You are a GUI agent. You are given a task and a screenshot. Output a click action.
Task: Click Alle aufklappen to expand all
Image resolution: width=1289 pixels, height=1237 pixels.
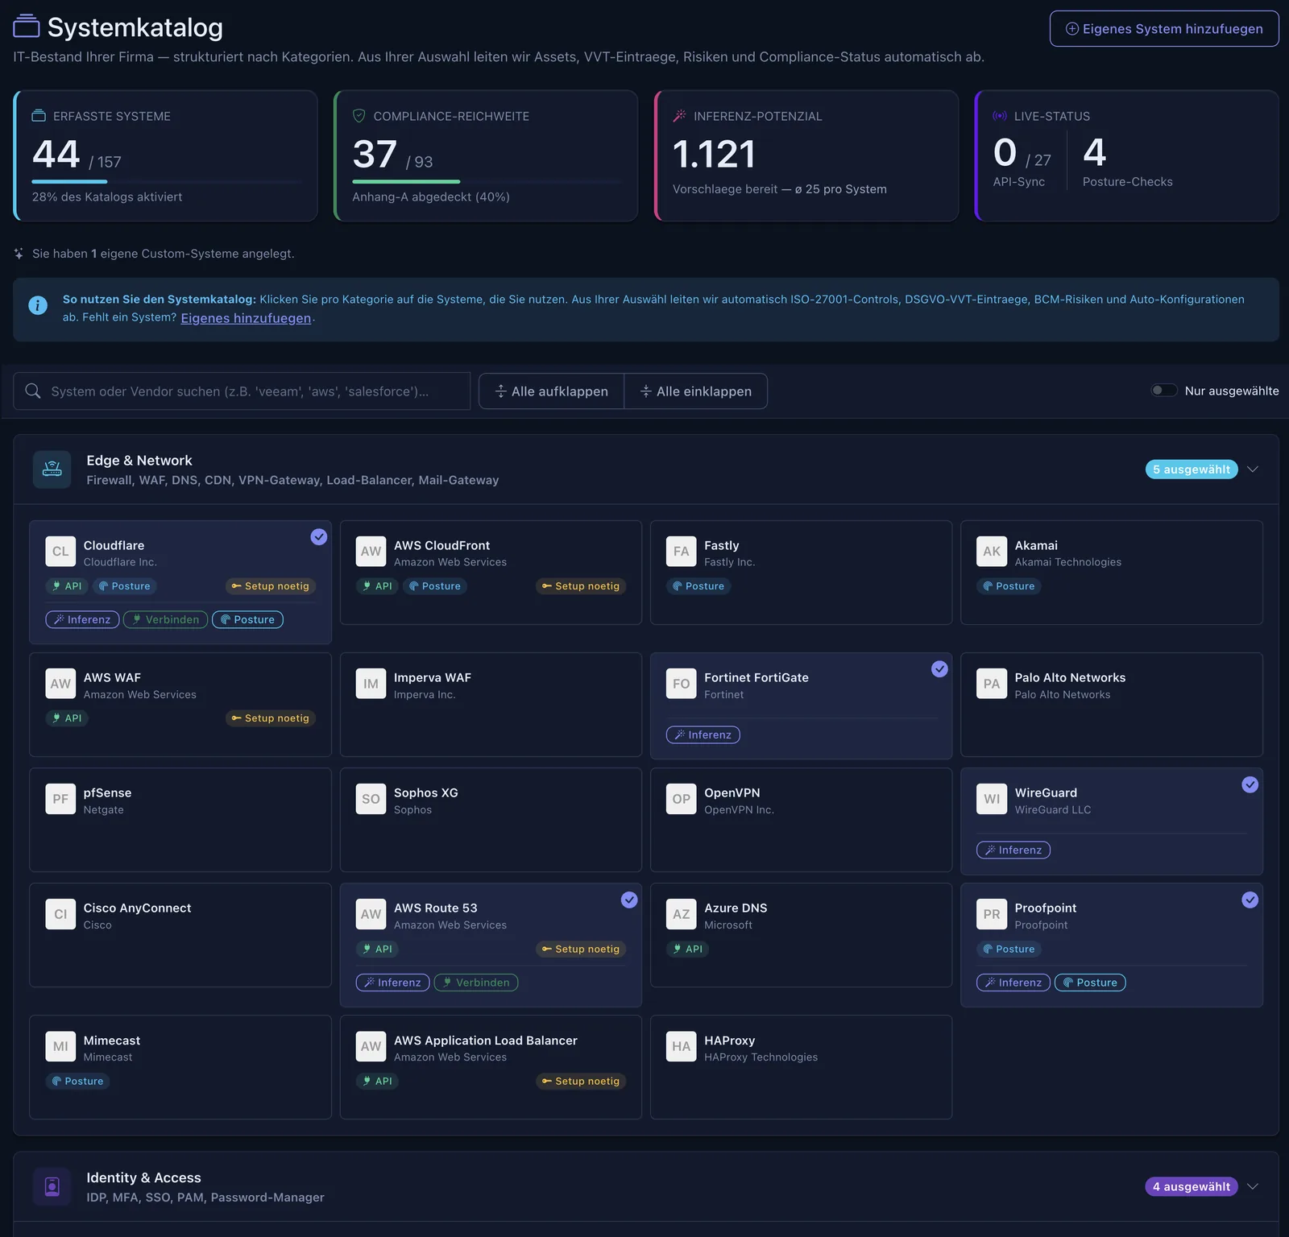552,391
